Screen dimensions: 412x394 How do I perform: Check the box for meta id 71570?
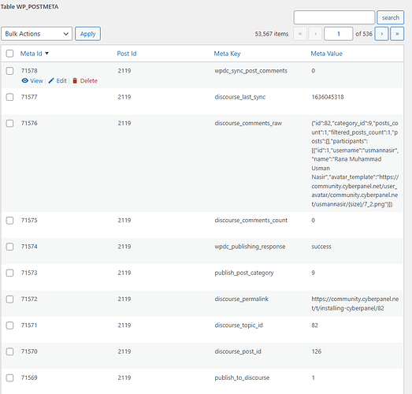[x=9, y=351]
